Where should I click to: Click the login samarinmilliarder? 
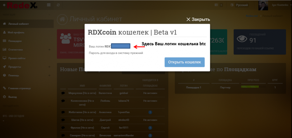coord(124,135)
